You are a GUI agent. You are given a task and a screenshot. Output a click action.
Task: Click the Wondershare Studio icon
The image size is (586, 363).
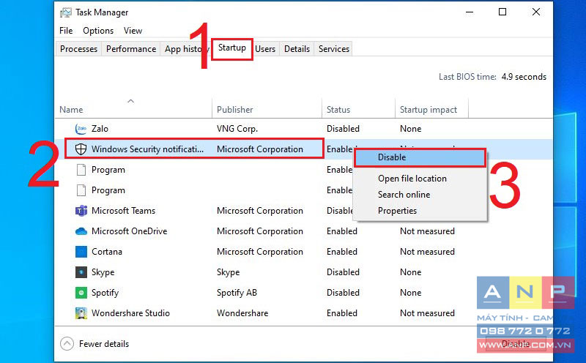click(x=81, y=313)
